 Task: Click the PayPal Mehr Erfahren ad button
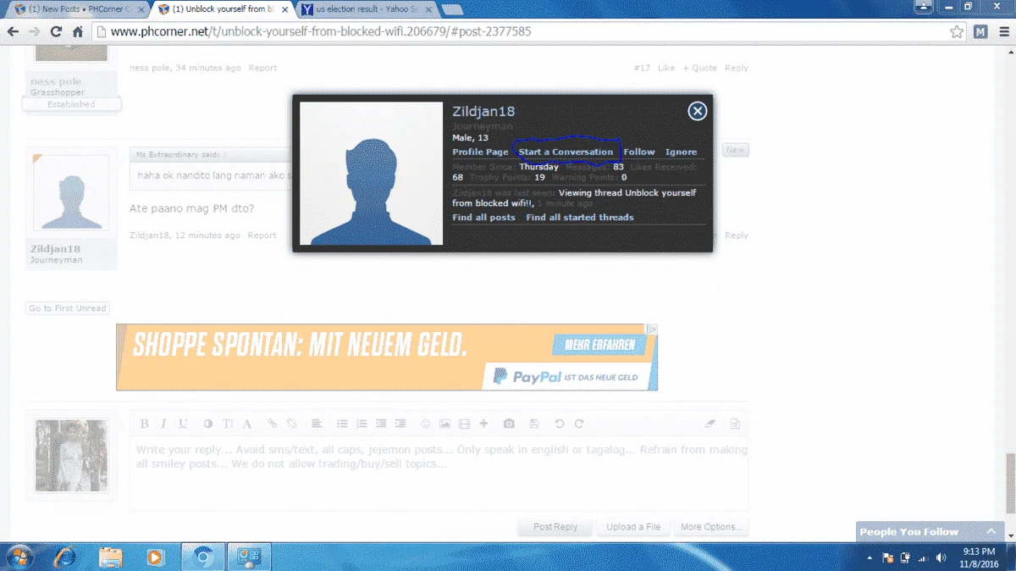[599, 345]
